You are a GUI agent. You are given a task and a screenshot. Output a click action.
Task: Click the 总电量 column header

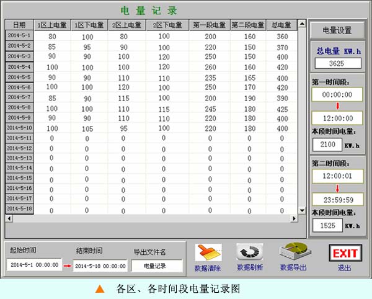(x=281, y=25)
